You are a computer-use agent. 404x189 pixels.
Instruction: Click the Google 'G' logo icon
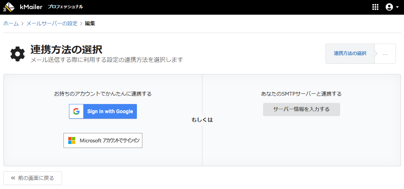76,111
